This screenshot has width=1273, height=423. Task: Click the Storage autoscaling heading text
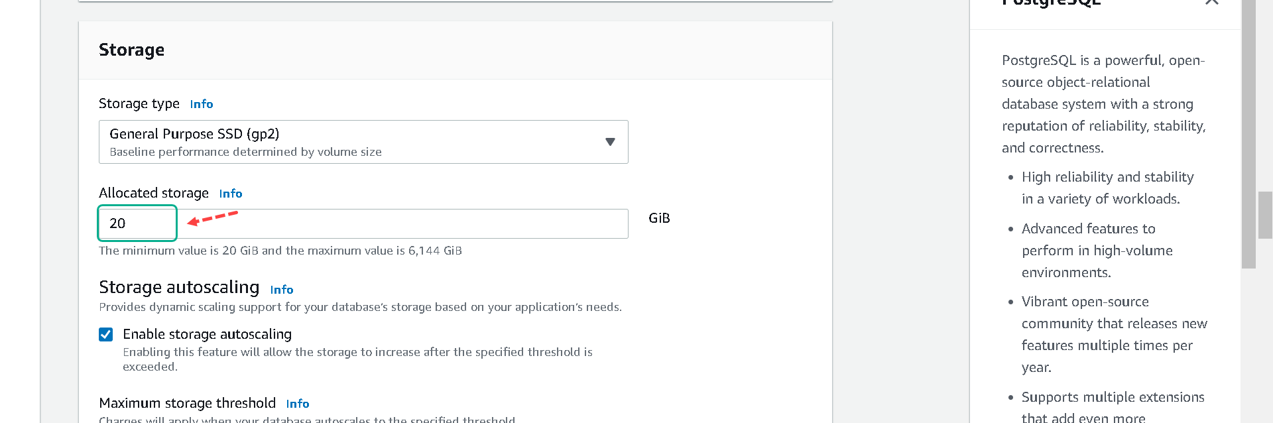pyautogui.click(x=179, y=287)
